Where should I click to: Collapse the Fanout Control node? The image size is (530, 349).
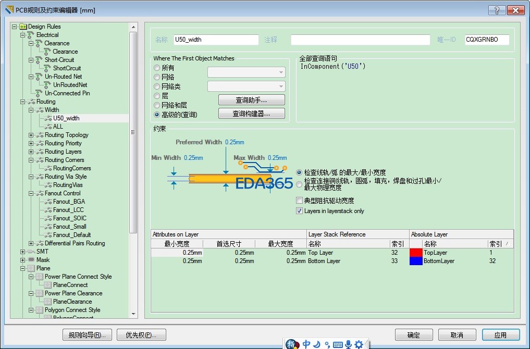[31, 193]
